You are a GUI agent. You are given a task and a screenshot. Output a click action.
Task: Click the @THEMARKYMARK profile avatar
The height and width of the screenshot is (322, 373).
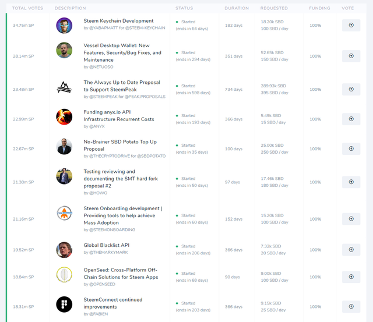64,250
